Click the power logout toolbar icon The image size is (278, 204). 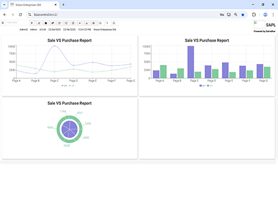tap(114, 23)
